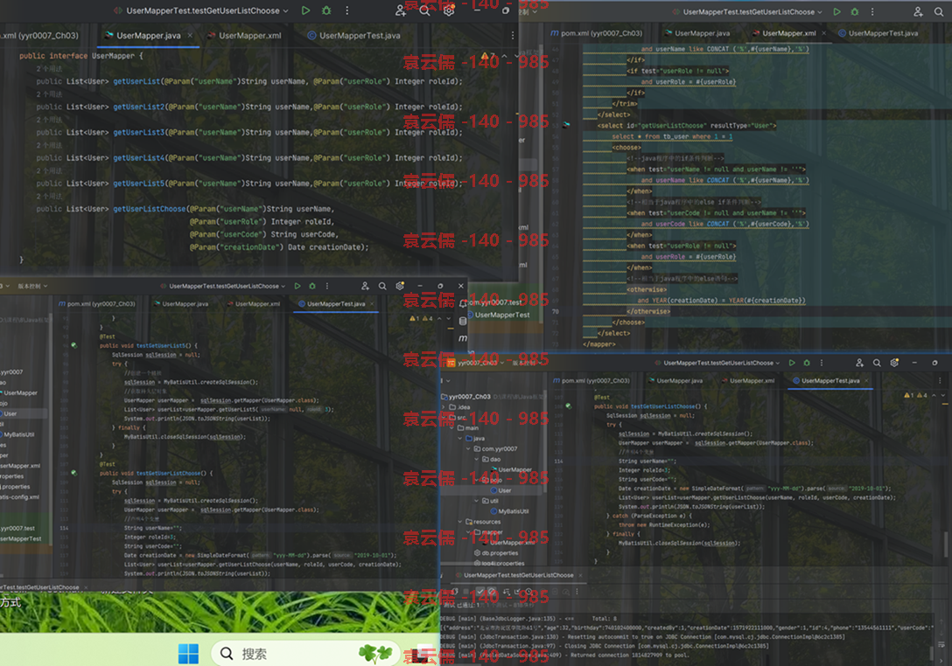Image resolution: width=952 pixels, height=666 pixels.
Task: Collapse the dao package in bottom-right tree
Action: [x=477, y=459]
